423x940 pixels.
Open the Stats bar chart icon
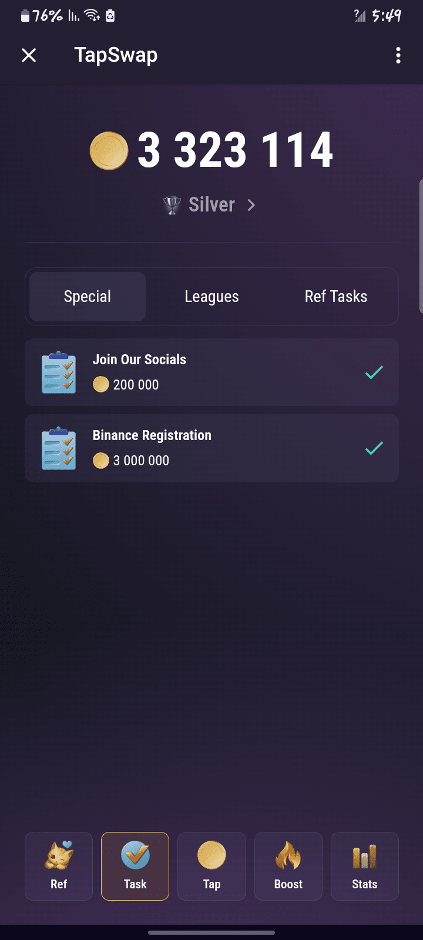(x=364, y=857)
